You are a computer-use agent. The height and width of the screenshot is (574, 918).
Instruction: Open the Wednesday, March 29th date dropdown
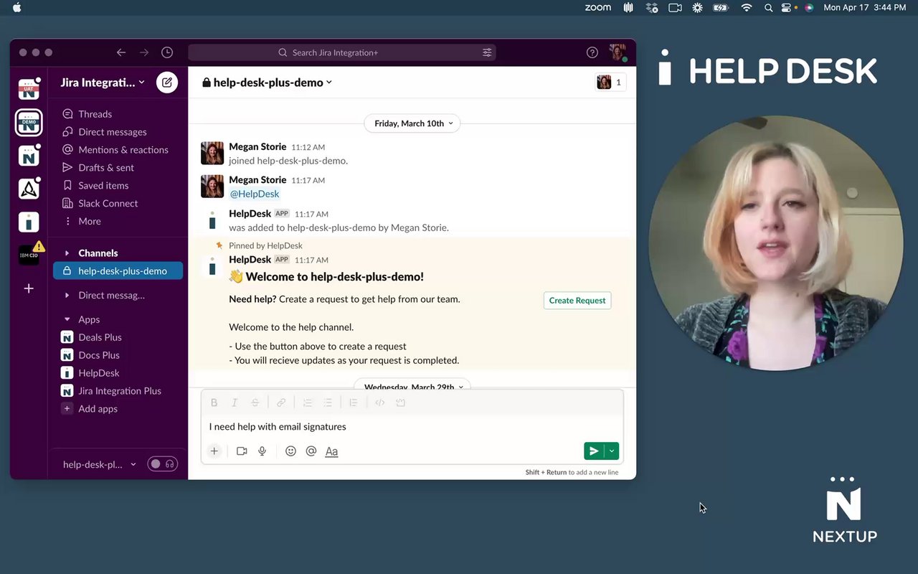412,386
